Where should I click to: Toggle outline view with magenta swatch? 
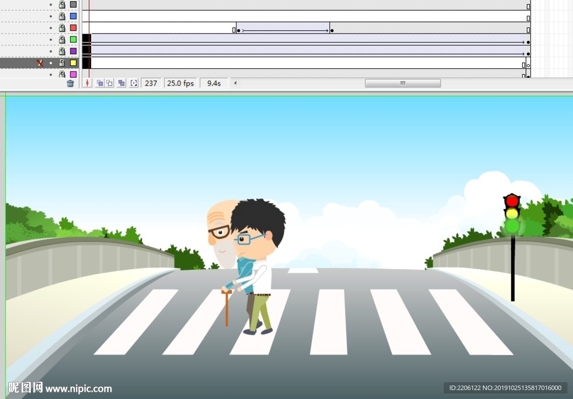73,74
